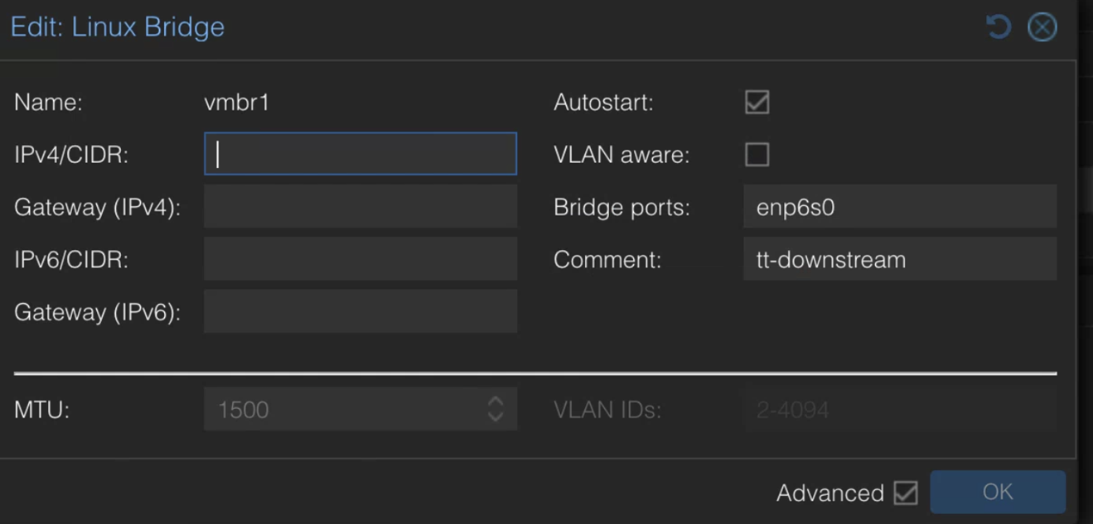Screen dimensions: 1093x524
Task: Click the Comment field containing tt-downstream
Action: click(900, 258)
